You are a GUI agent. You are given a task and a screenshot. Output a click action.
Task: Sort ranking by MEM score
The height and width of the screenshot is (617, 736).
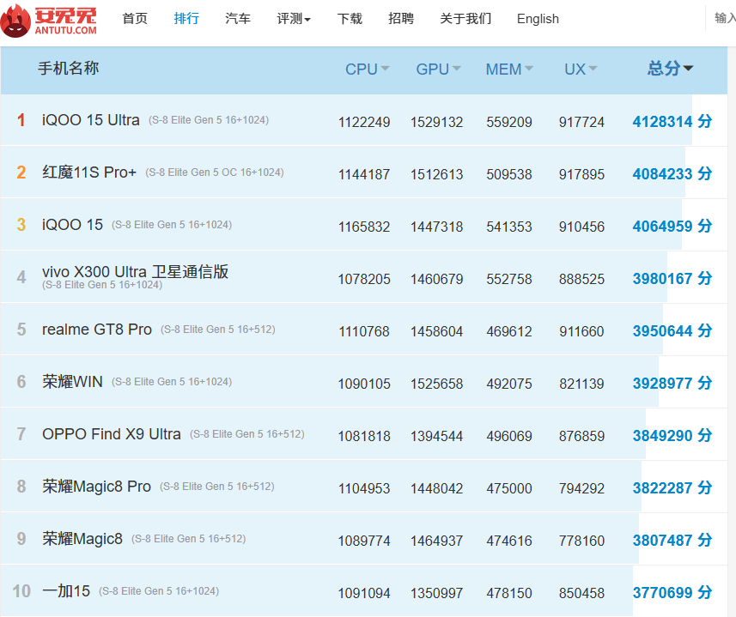(509, 69)
